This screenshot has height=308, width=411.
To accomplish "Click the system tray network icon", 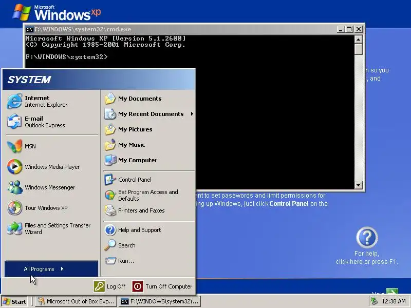I will tap(374, 301).
